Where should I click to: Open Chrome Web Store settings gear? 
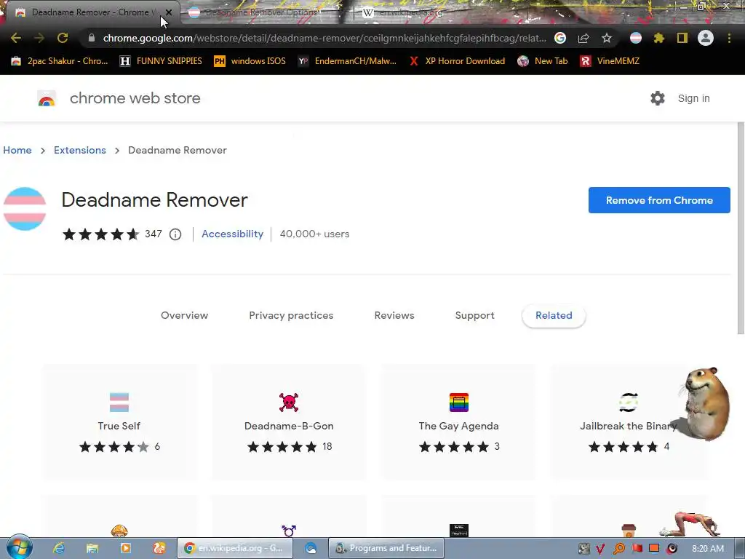pos(658,98)
